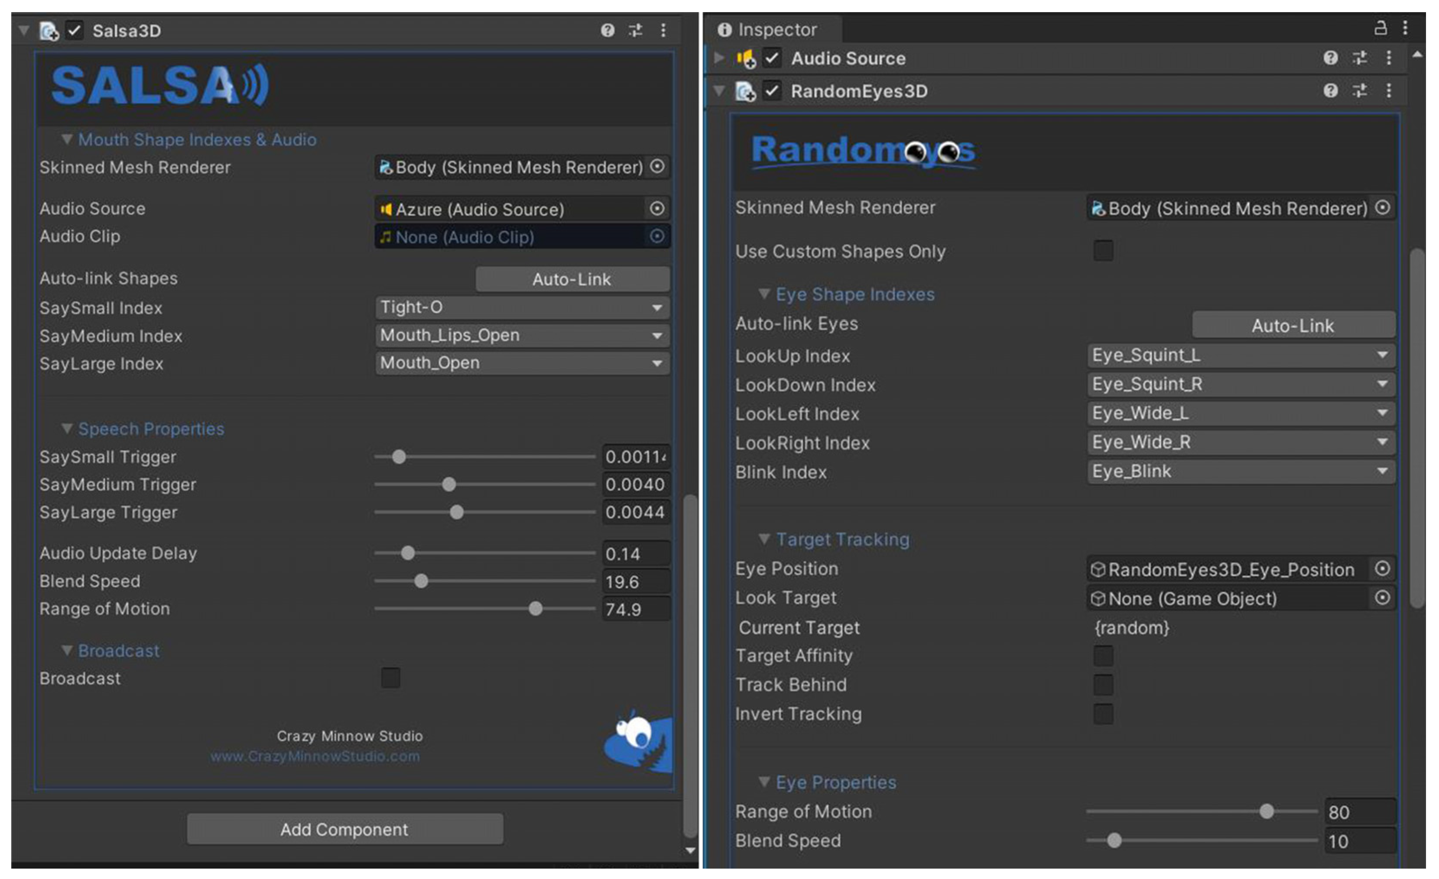
Task: Collapse the Broadcast section foldout
Action: pyautogui.click(x=67, y=650)
